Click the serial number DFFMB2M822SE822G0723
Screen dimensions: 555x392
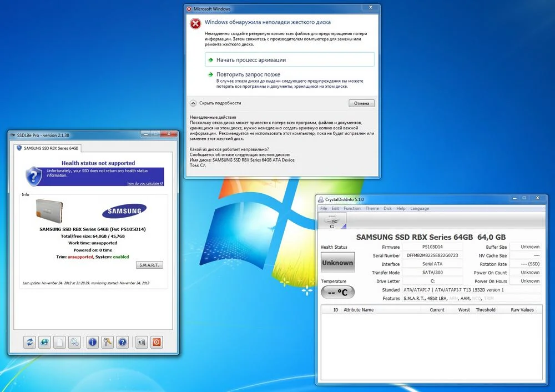(x=432, y=255)
